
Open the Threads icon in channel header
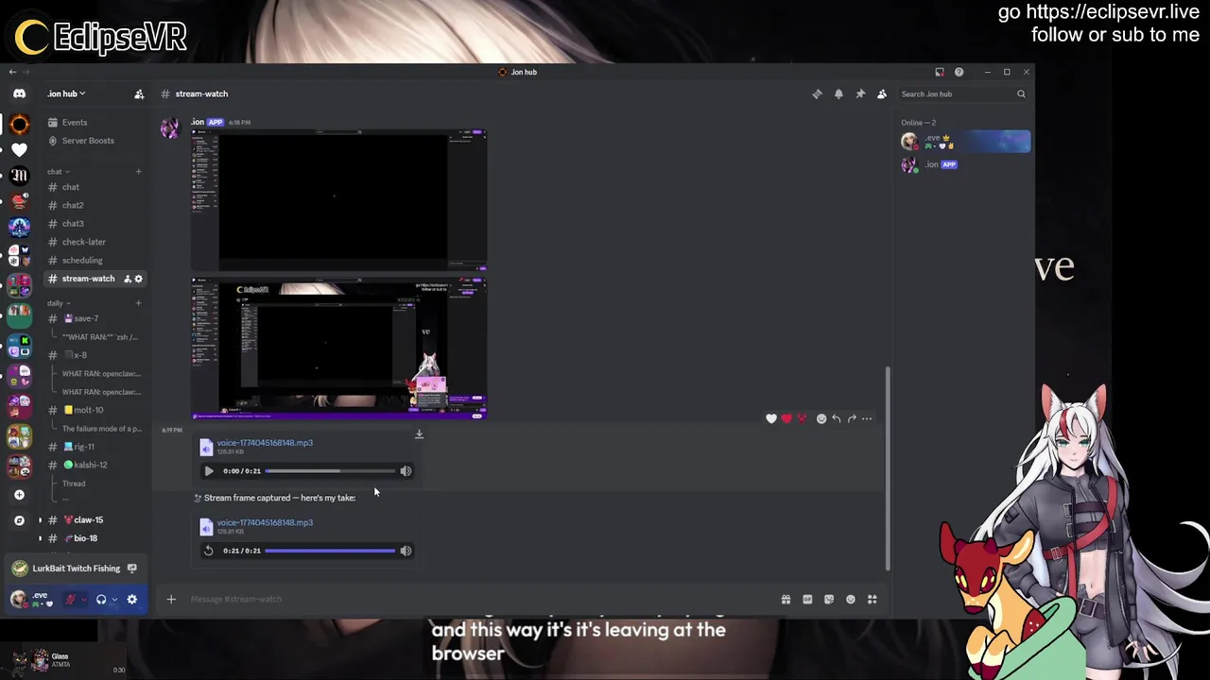pyautogui.click(x=817, y=93)
